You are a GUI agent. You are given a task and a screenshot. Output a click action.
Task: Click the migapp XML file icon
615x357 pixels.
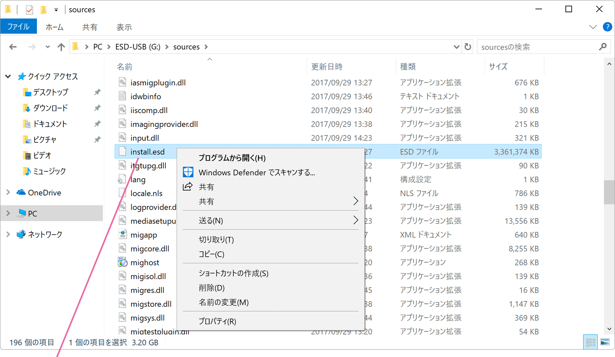point(122,234)
